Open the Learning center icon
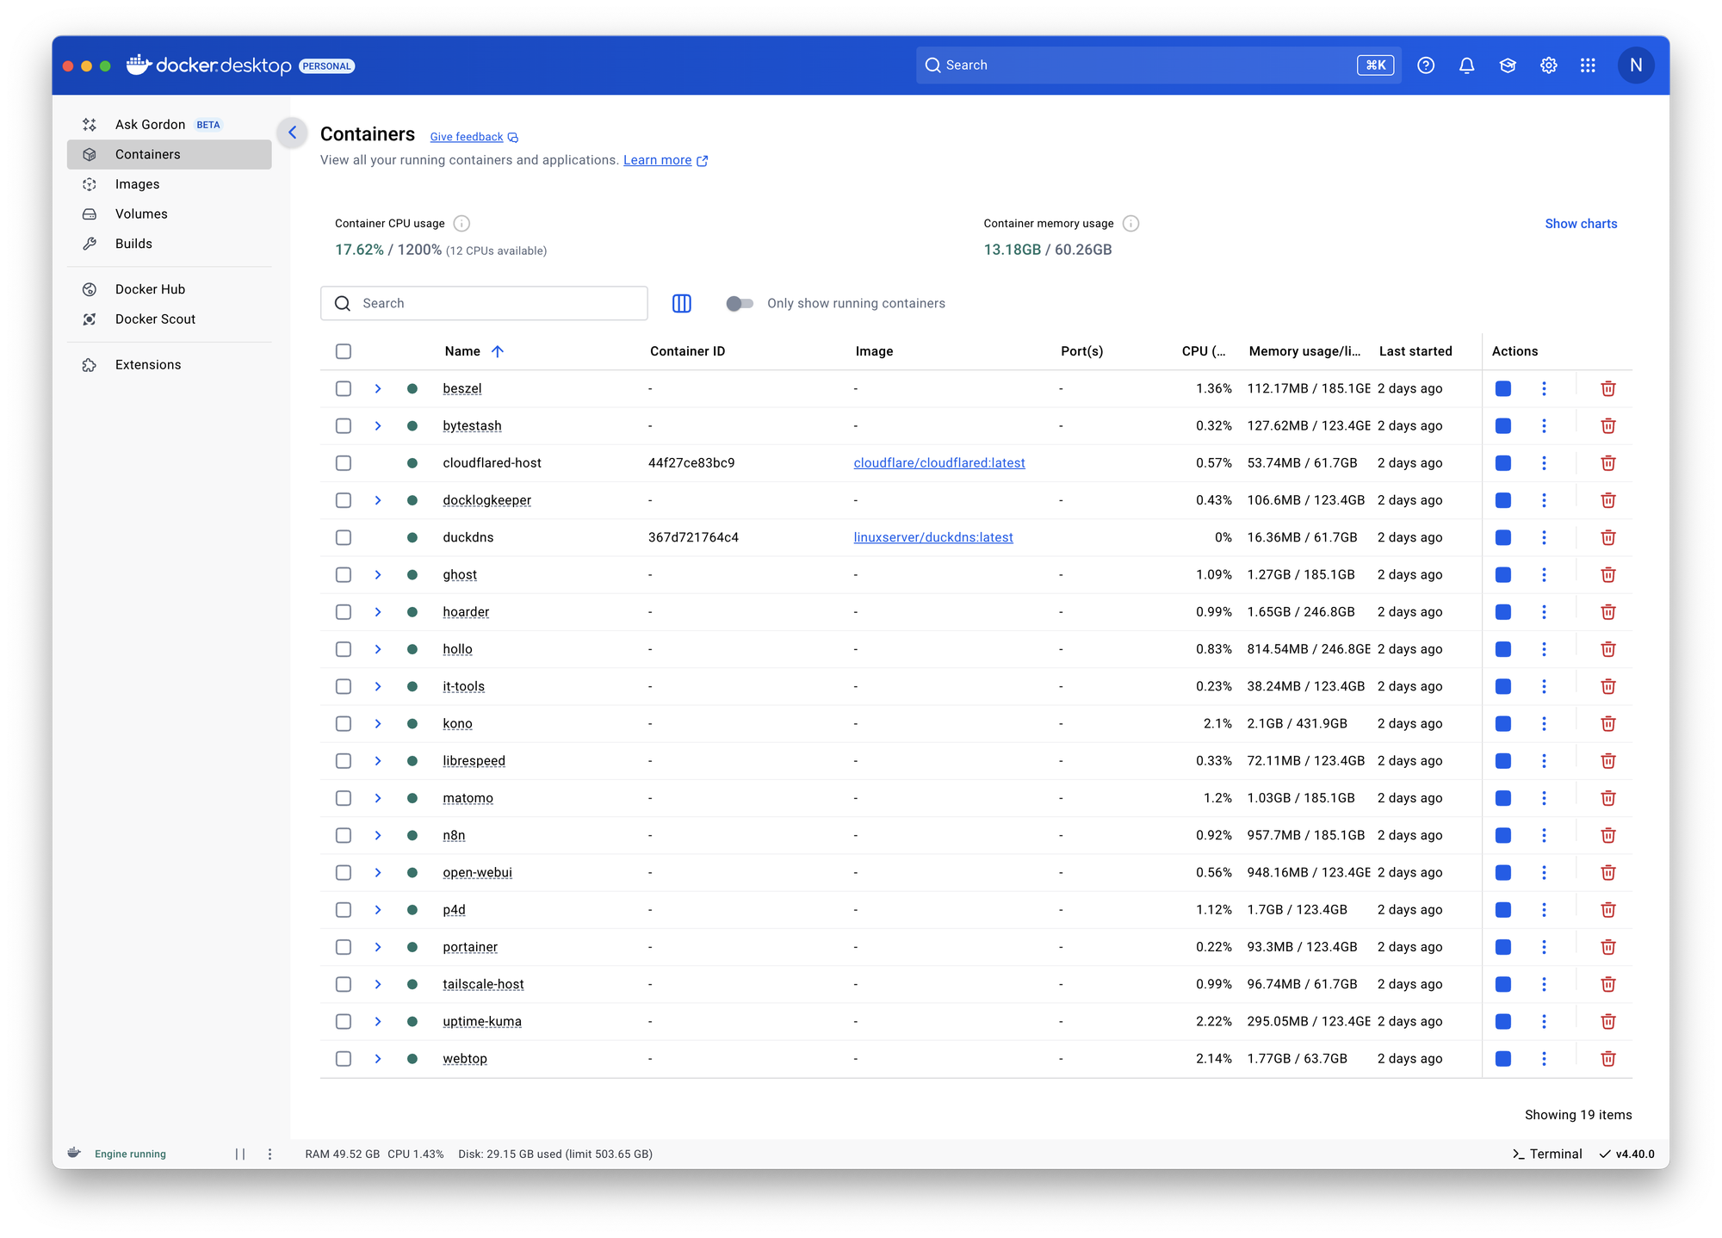1722x1238 pixels. (x=1508, y=65)
